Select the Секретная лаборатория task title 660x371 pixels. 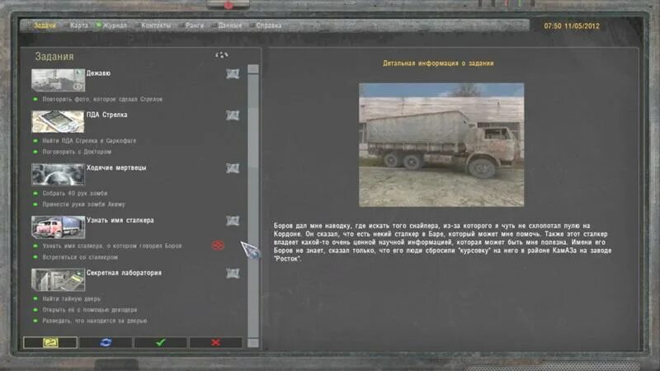124,273
